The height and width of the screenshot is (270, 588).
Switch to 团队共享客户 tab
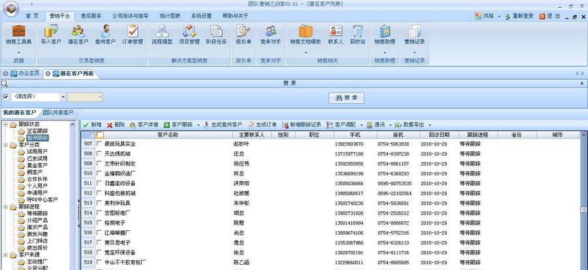click(x=57, y=112)
